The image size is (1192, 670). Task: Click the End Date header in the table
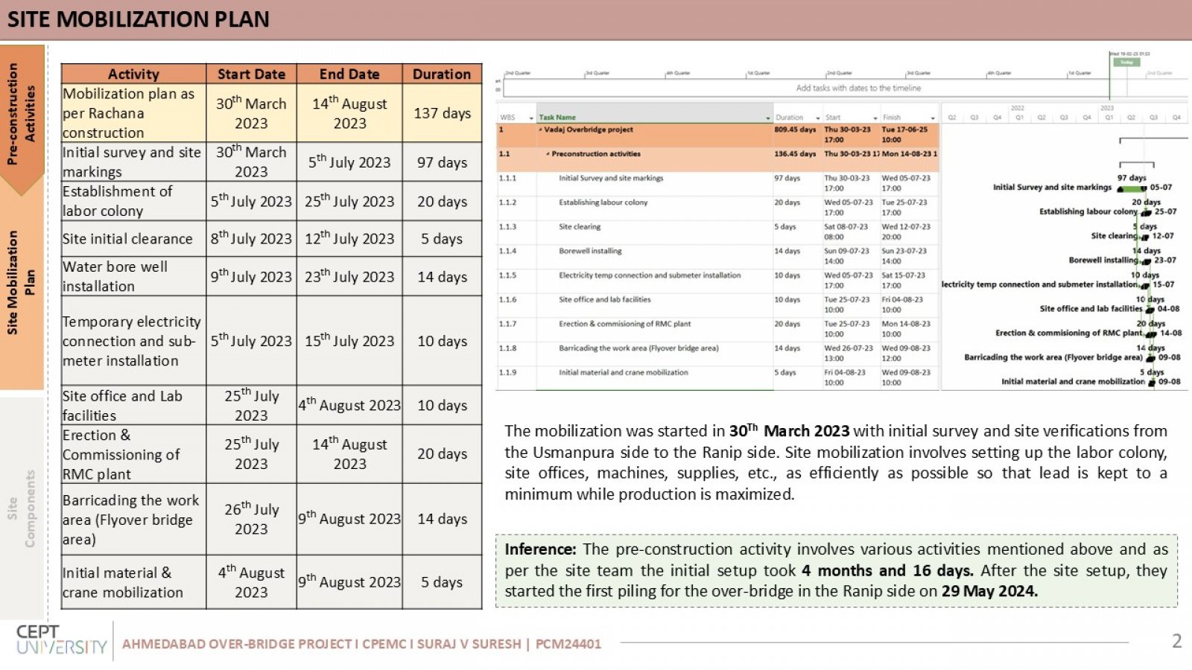point(349,74)
